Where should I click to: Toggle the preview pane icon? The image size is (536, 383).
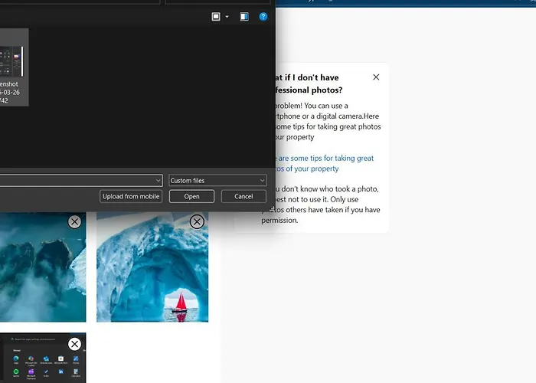coord(244,16)
